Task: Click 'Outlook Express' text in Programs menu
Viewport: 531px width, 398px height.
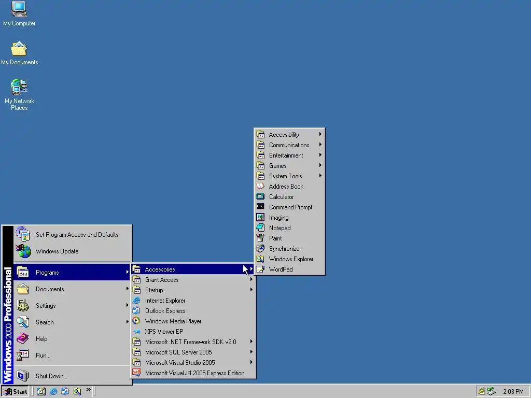Action: click(x=165, y=311)
